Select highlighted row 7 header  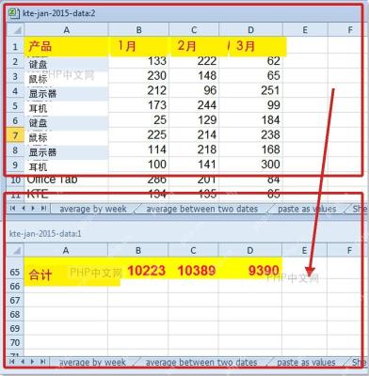click(15, 135)
